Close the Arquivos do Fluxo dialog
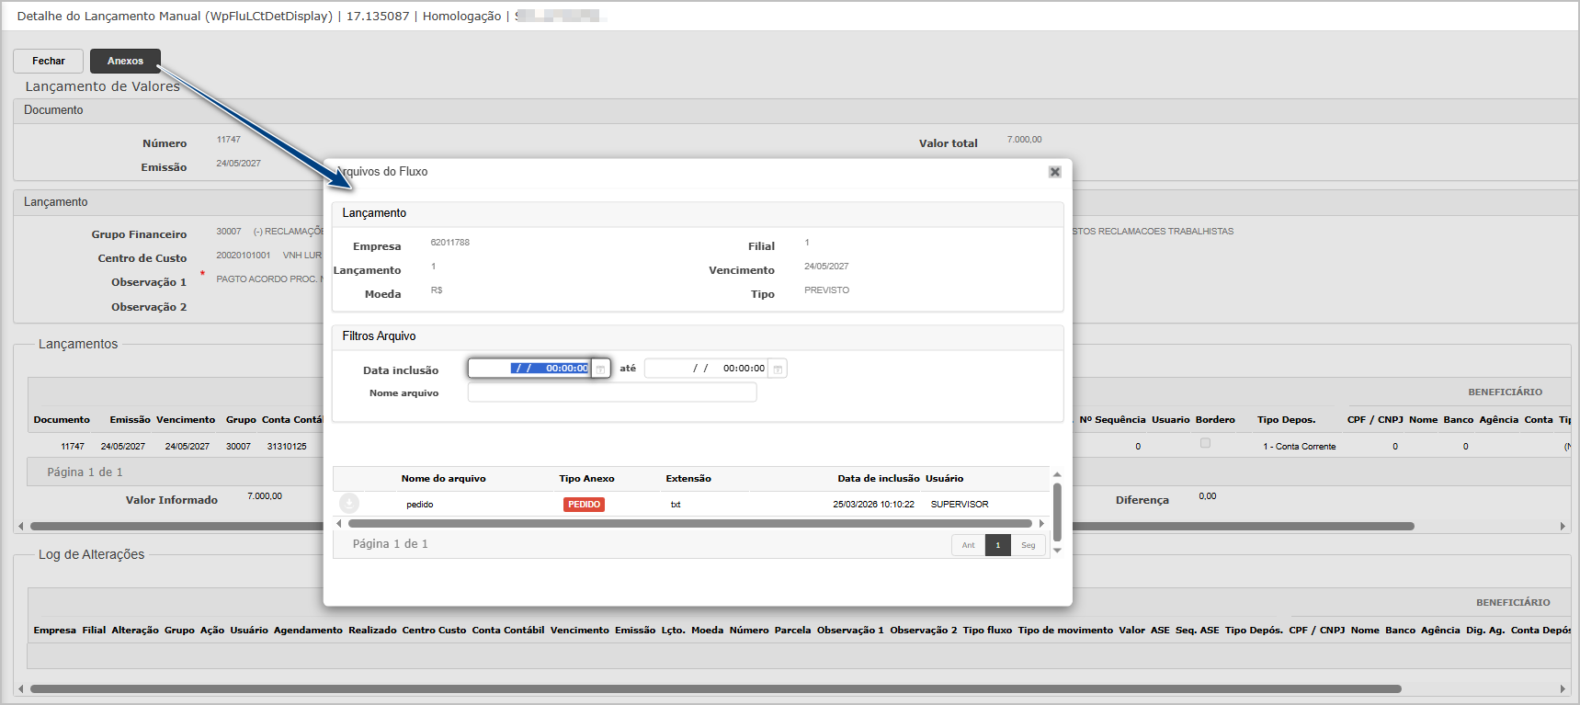The width and height of the screenshot is (1580, 705). pyautogui.click(x=1054, y=172)
